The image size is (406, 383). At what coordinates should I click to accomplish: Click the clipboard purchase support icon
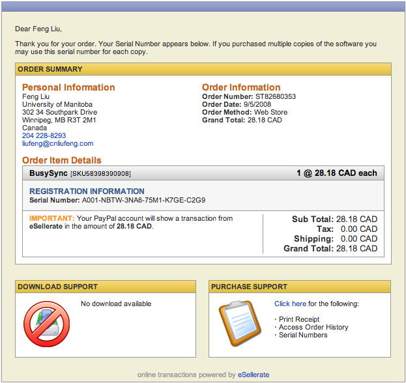pyautogui.click(x=240, y=324)
